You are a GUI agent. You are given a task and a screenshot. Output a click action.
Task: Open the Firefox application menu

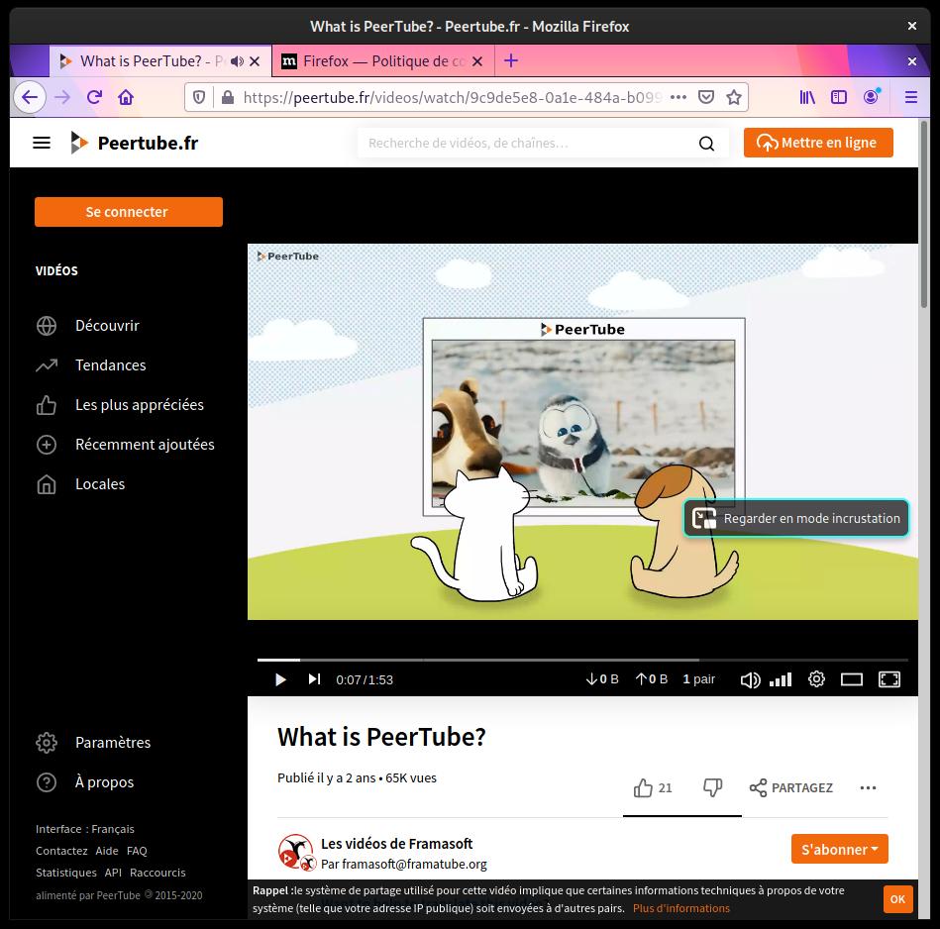(x=910, y=97)
